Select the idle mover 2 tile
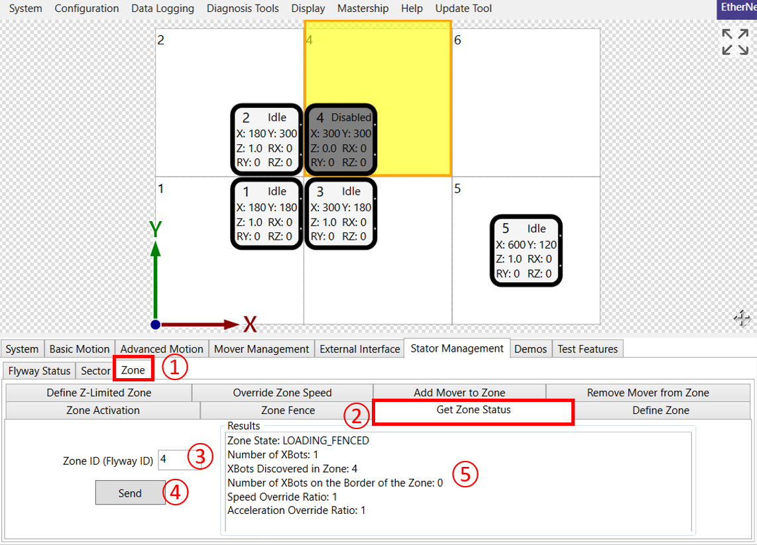The image size is (757, 545). (x=266, y=139)
